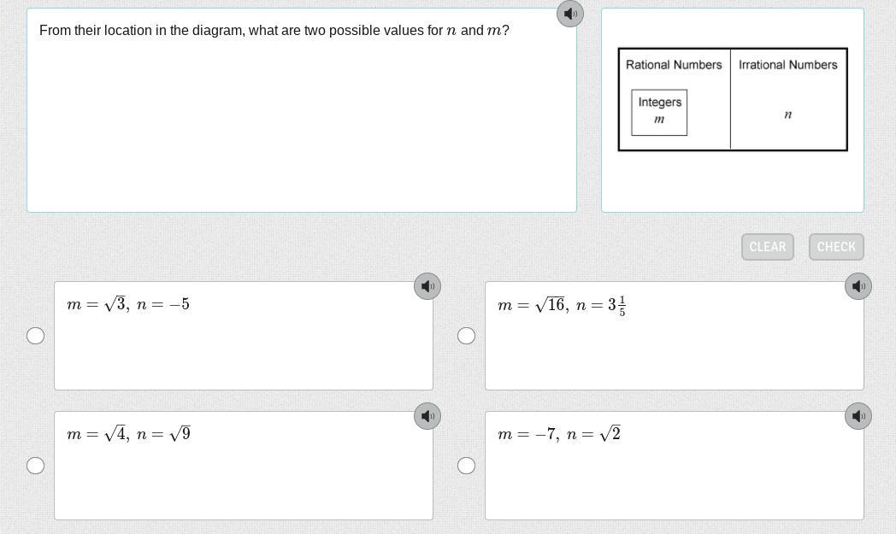Click the Rational Numbers label in diagram
The image size is (896, 534).
point(674,65)
